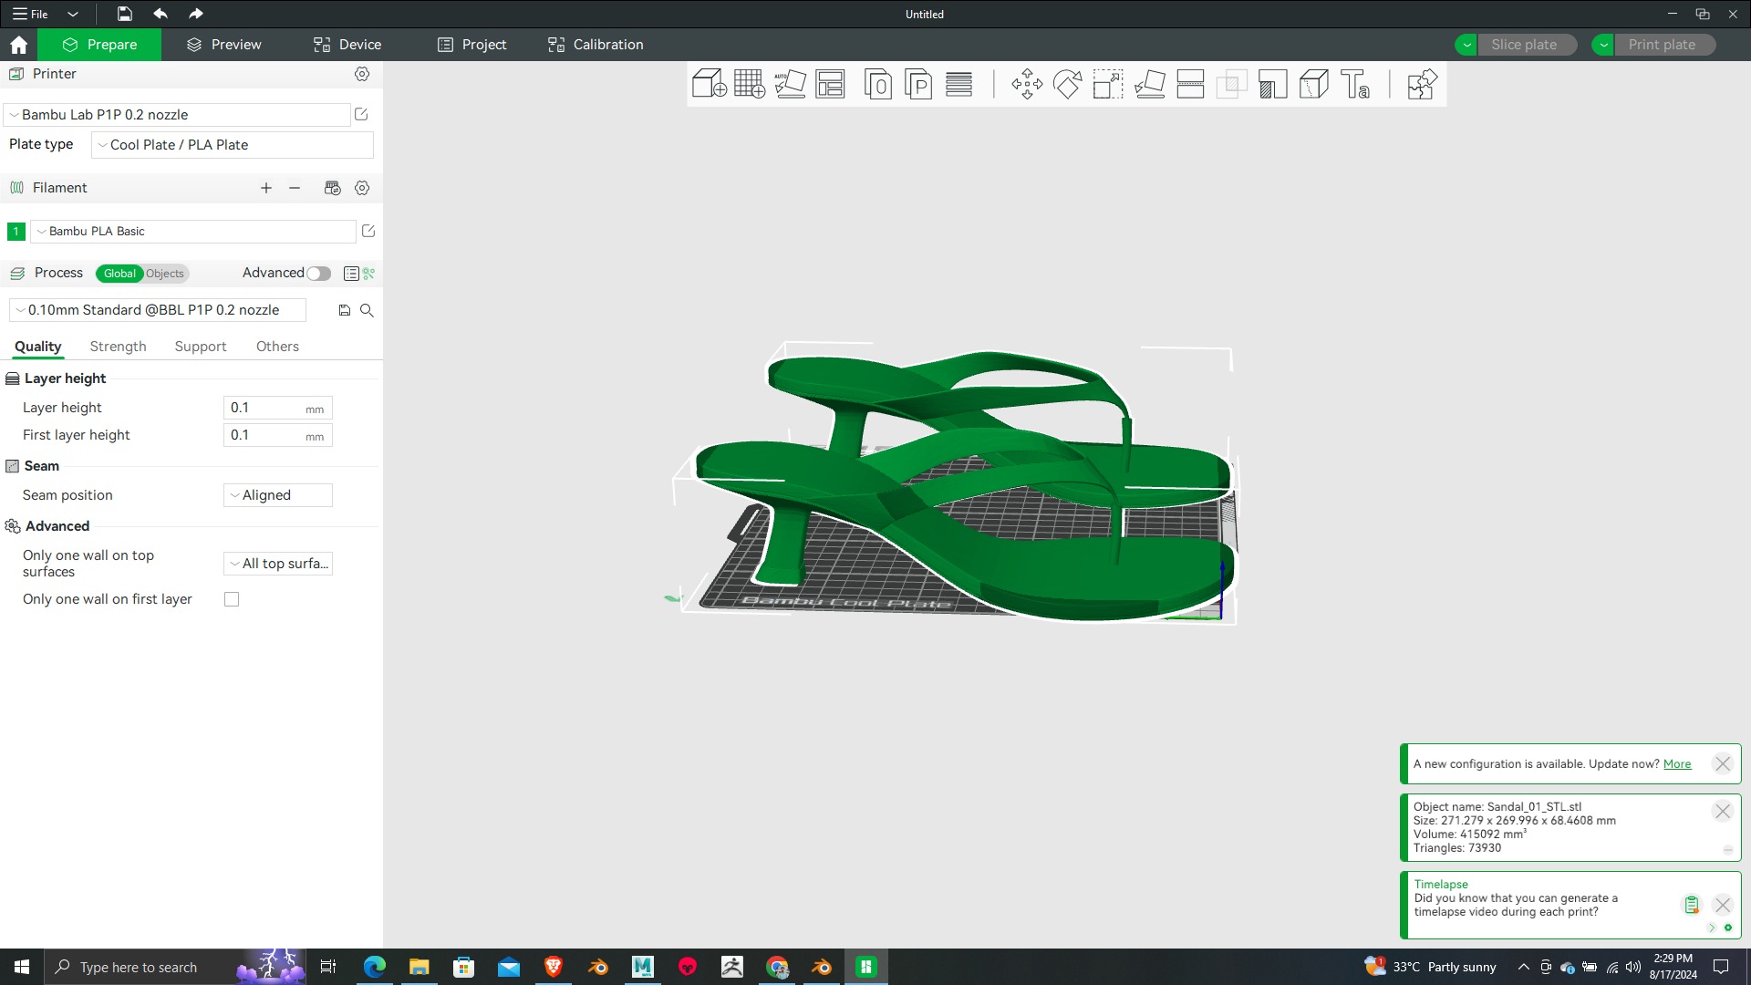Viewport: 1751px width, 985px height.
Task: Click the More link in update notification
Action: 1676,764
